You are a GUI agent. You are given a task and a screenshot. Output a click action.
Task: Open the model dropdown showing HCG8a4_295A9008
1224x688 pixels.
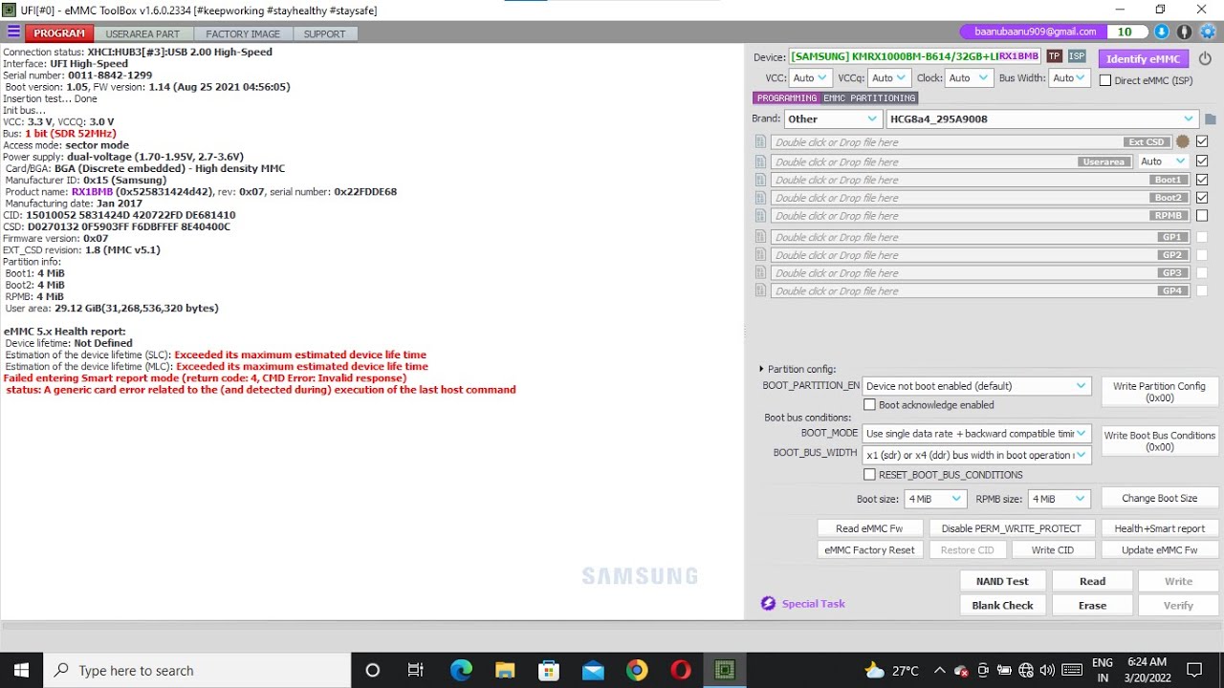coord(1042,119)
